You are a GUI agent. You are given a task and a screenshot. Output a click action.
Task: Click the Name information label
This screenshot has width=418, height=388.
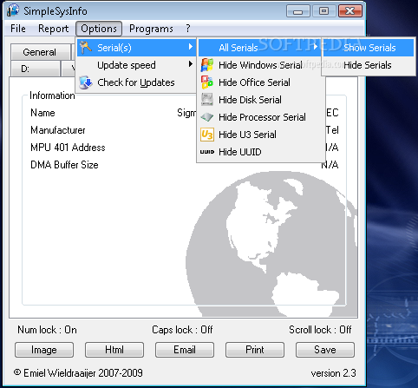click(42, 113)
